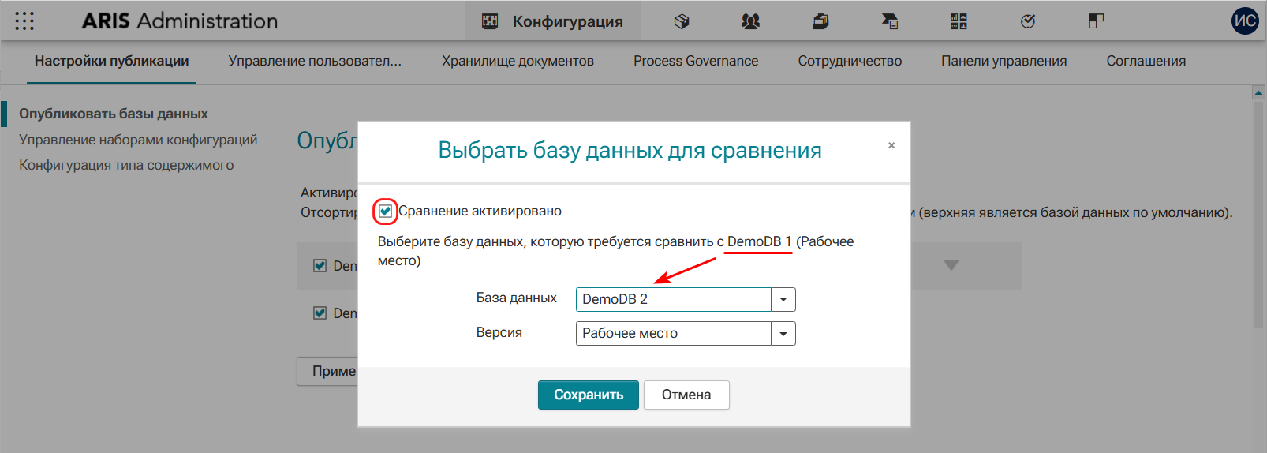Click the stacked documents icon in top bar
The width and height of the screenshot is (1267, 453).
click(820, 21)
